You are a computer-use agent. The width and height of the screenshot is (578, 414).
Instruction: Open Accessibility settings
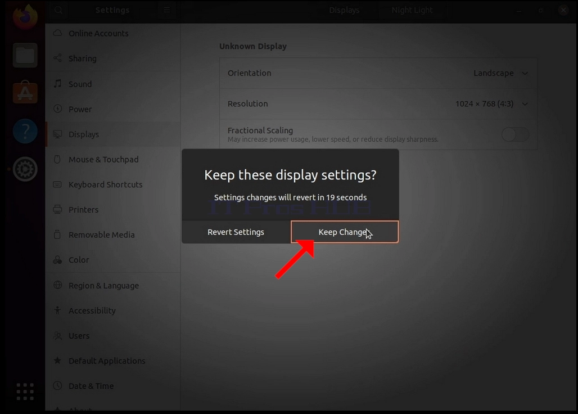point(113,310)
